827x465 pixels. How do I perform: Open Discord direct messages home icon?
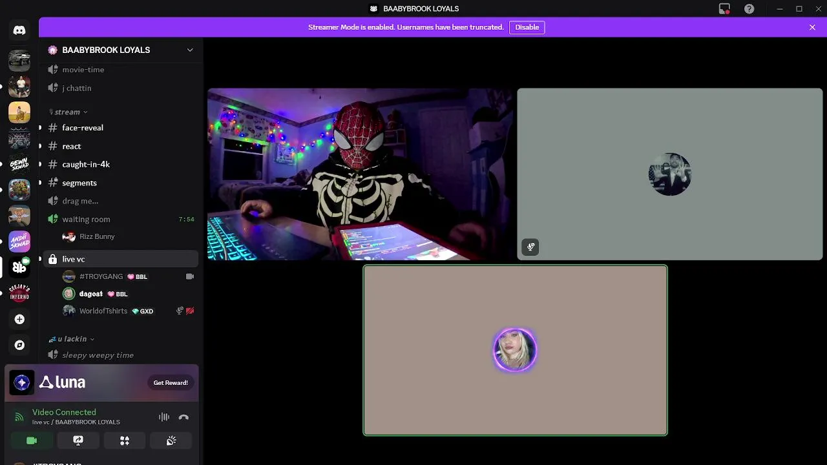click(x=19, y=30)
